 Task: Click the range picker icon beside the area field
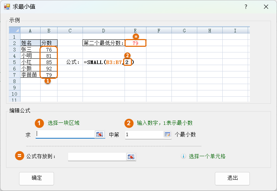click(100, 134)
